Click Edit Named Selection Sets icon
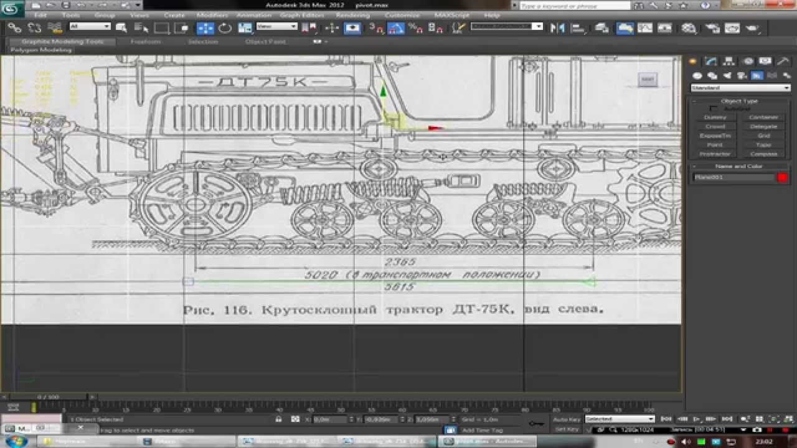 point(459,27)
